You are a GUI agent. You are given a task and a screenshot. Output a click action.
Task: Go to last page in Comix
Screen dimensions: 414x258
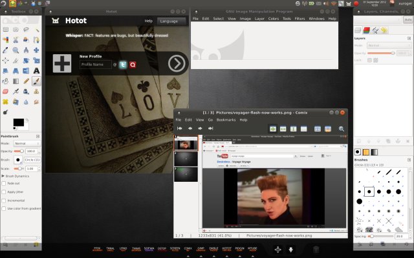point(212,129)
